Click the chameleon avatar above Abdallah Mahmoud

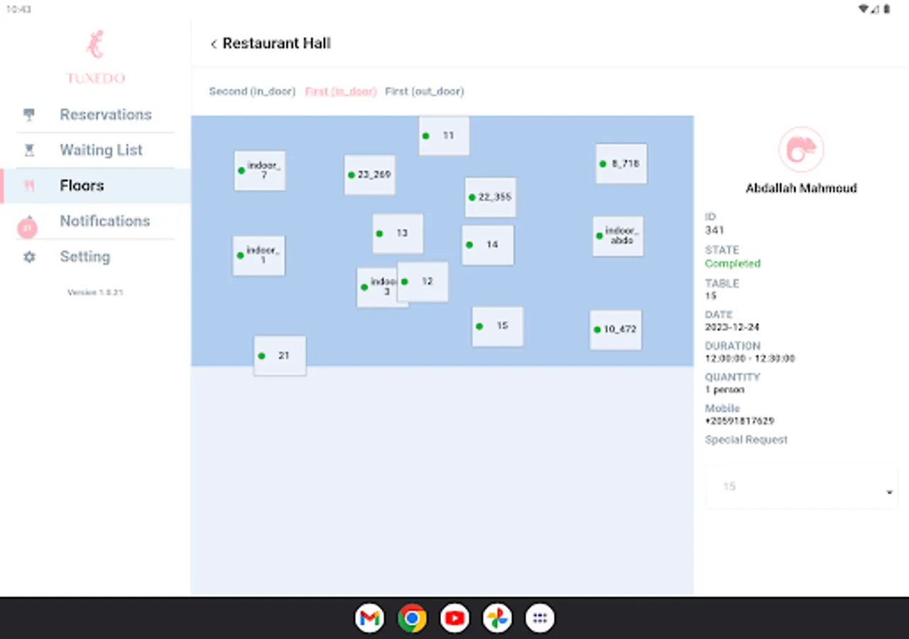click(801, 148)
